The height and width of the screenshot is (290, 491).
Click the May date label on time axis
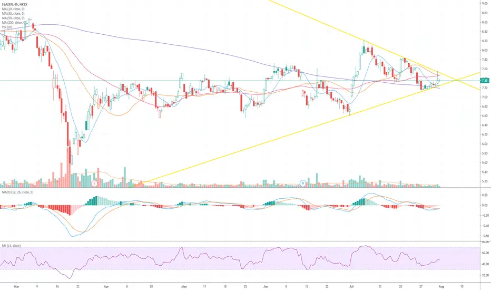click(184, 286)
